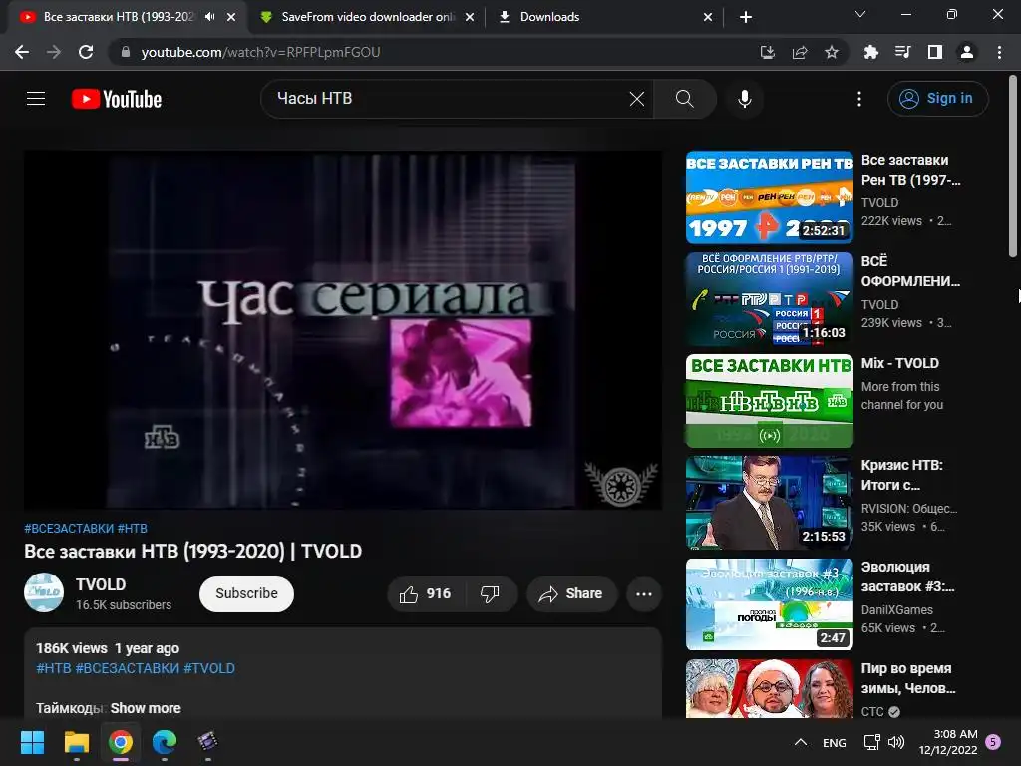1021x766 pixels.
Task: Clear the search box text with X
Action: [637, 99]
